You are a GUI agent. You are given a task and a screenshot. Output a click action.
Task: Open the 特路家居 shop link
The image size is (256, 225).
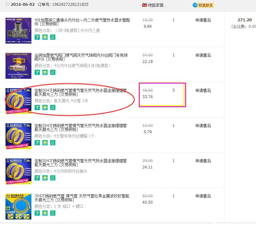tap(157, 5)
